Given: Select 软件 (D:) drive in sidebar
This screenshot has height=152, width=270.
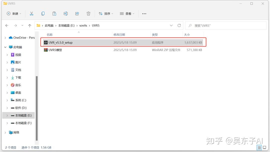Looking at the screenshot, I should click(x=18, y=108).
